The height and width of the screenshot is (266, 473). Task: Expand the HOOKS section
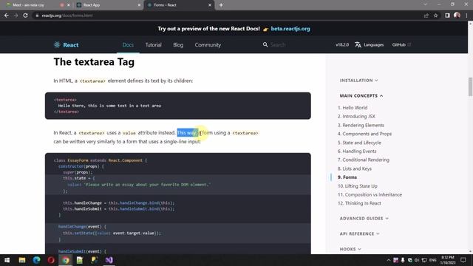point(350,249)
